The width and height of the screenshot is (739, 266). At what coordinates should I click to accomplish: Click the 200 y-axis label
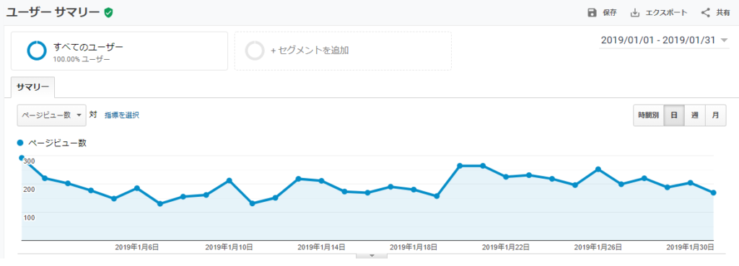(29, 189)
